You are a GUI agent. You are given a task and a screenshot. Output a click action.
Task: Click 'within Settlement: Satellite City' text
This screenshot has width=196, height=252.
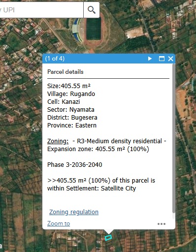point(92,189)
